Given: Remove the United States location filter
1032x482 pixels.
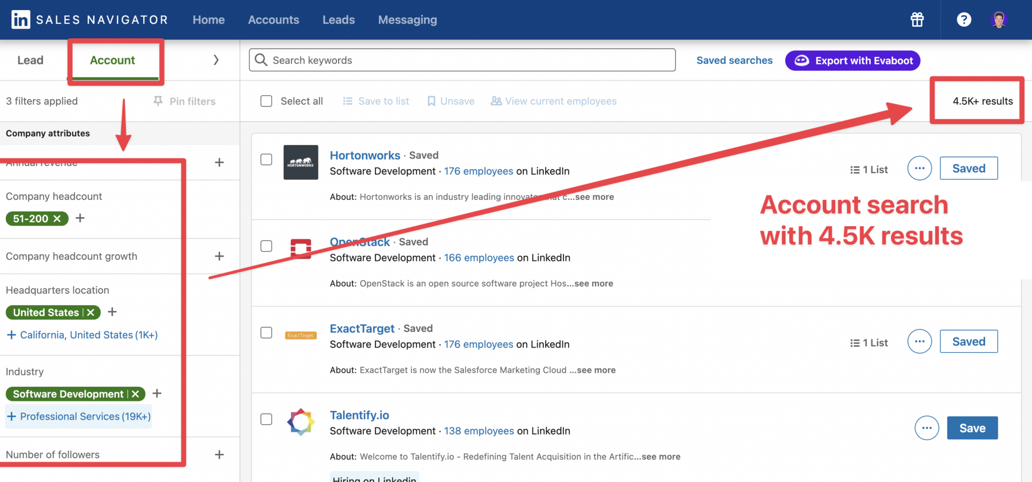Looking at the screenshot, I should pyautogui.click(x=91, y=312).
